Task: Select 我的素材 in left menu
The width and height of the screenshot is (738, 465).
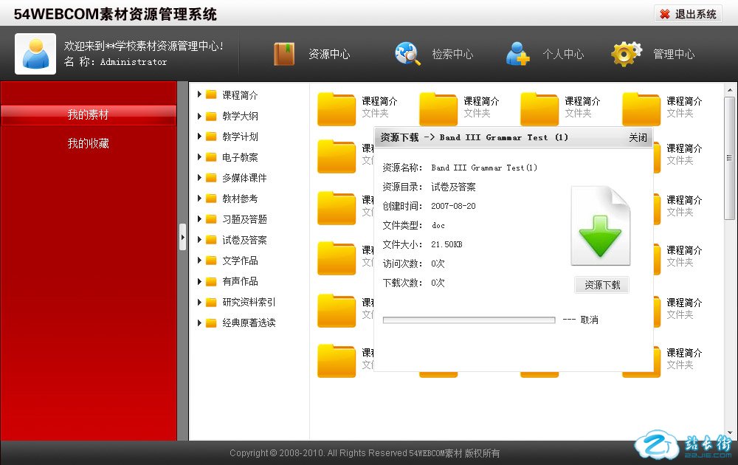Action: pyautogui.click(x=89, y=115)
